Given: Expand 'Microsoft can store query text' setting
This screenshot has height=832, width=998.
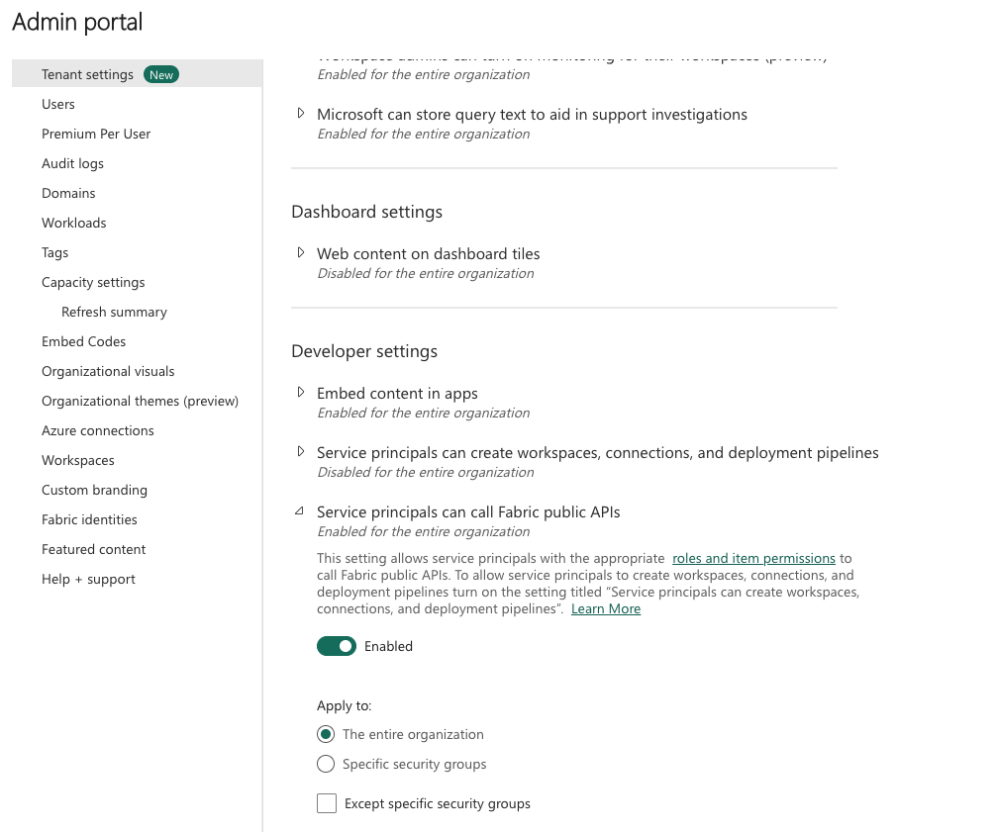Looking at the screenshot, I should (301, 113).
